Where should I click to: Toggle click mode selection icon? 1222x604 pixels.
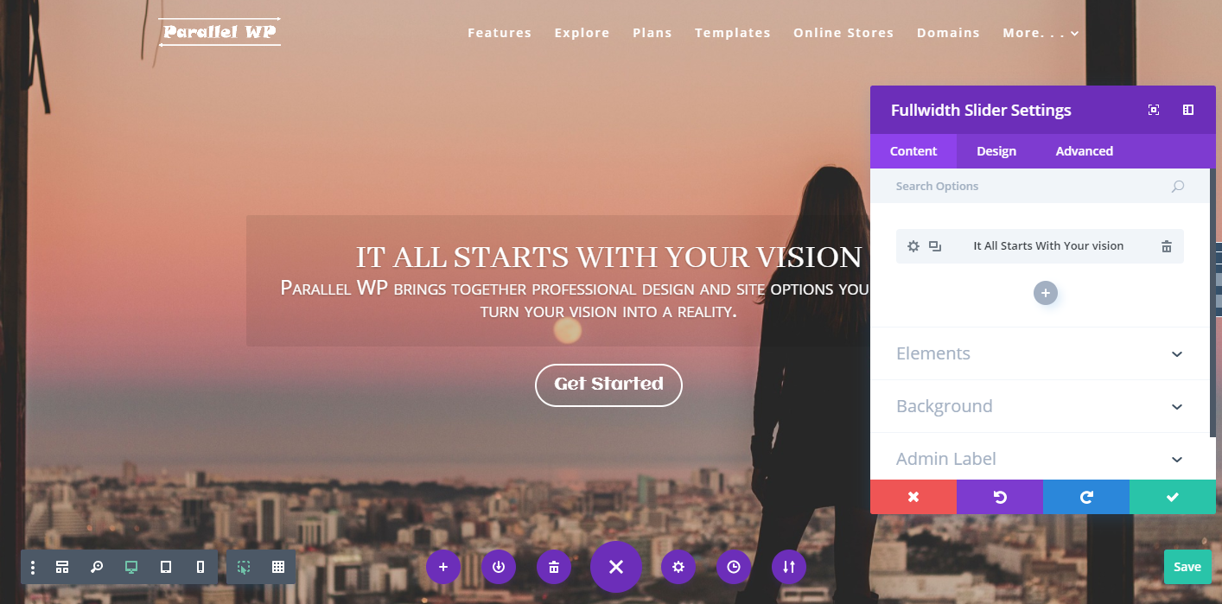coord(244,567)
